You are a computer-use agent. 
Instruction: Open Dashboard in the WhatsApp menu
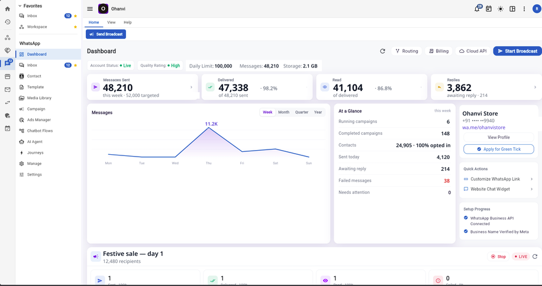pyautogui.click(x=49, y=54)
